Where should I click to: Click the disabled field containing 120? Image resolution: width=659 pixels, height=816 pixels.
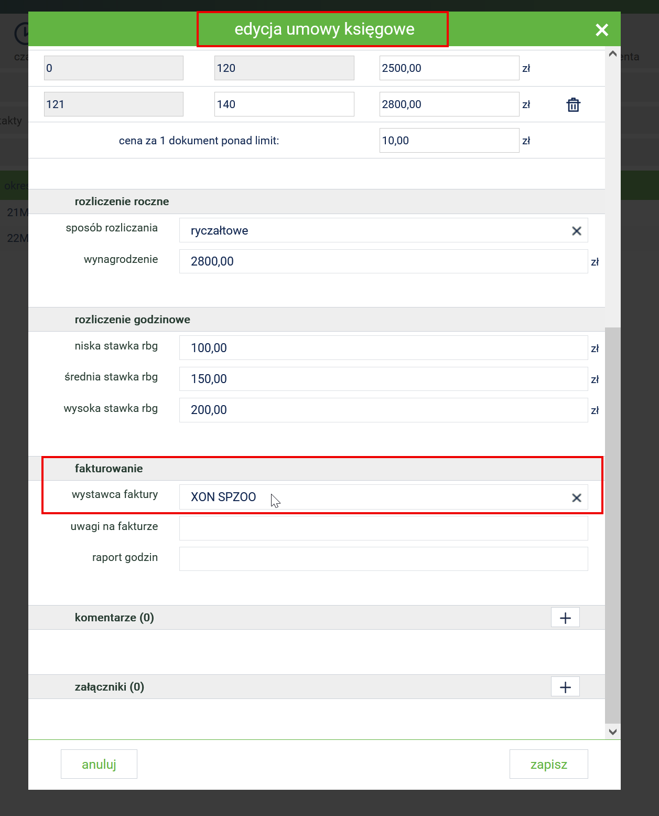point(284,68)
